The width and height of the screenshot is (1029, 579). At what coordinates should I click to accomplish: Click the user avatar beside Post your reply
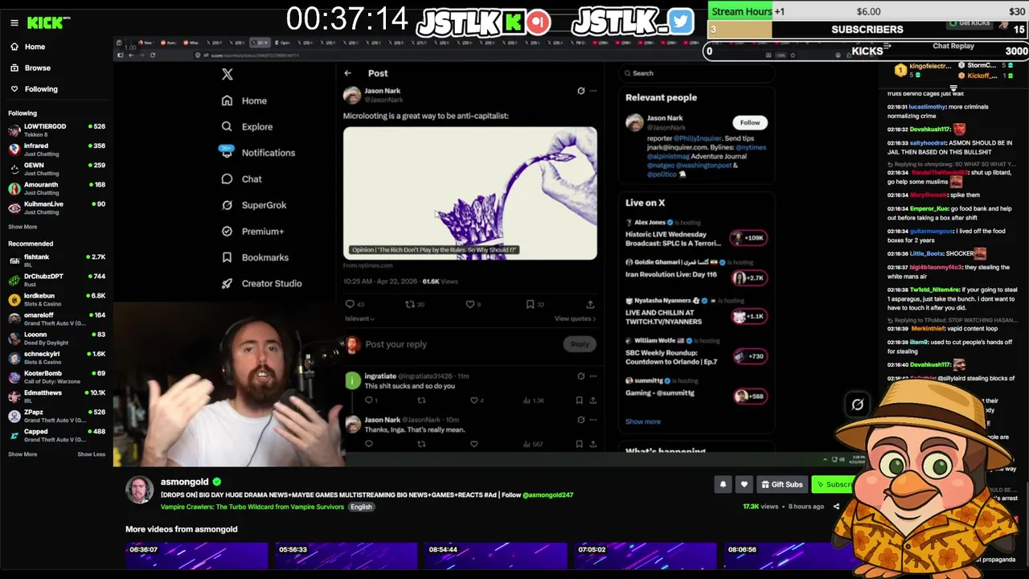click(352, 344)
